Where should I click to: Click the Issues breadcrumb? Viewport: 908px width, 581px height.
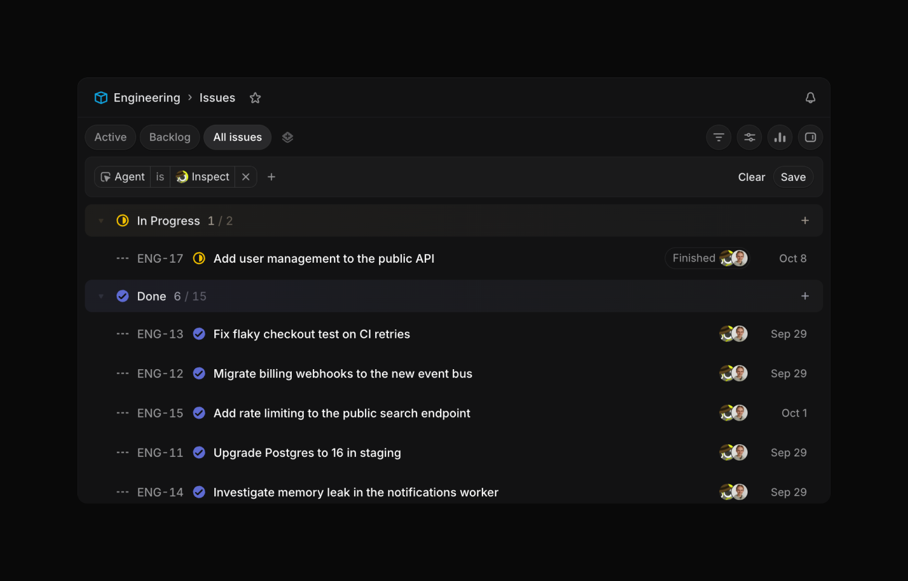pyautogui.click(x=217, y=98)
